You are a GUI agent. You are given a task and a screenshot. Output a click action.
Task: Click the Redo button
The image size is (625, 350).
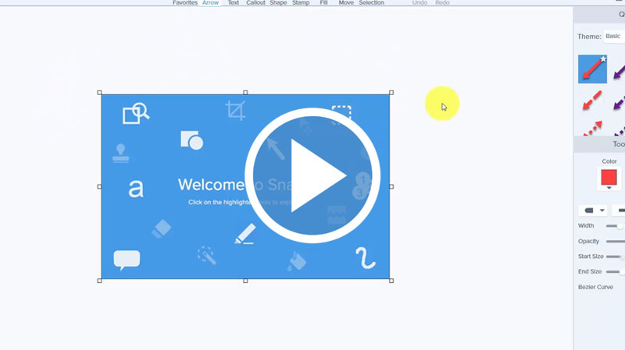pos(442,3)
